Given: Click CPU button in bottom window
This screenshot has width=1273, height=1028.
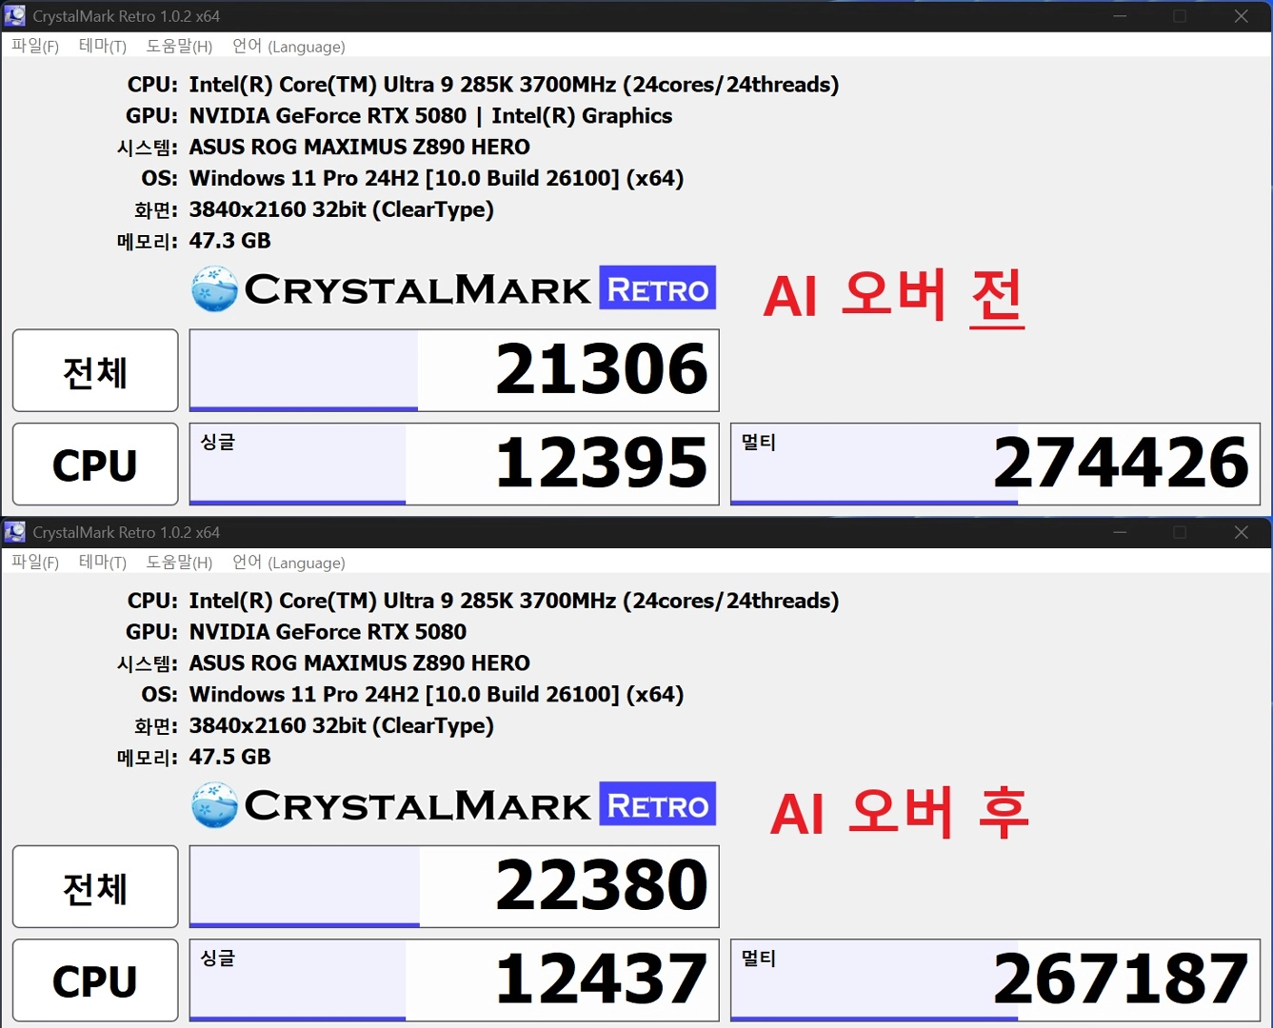Looking at the screenshot, I should coord(95,980).
